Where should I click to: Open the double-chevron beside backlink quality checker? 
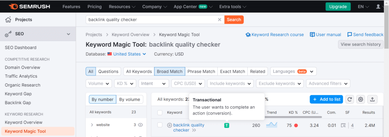pos(194,130)
